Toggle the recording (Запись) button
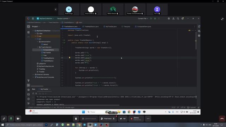226x127 pixels. (136, 119)
